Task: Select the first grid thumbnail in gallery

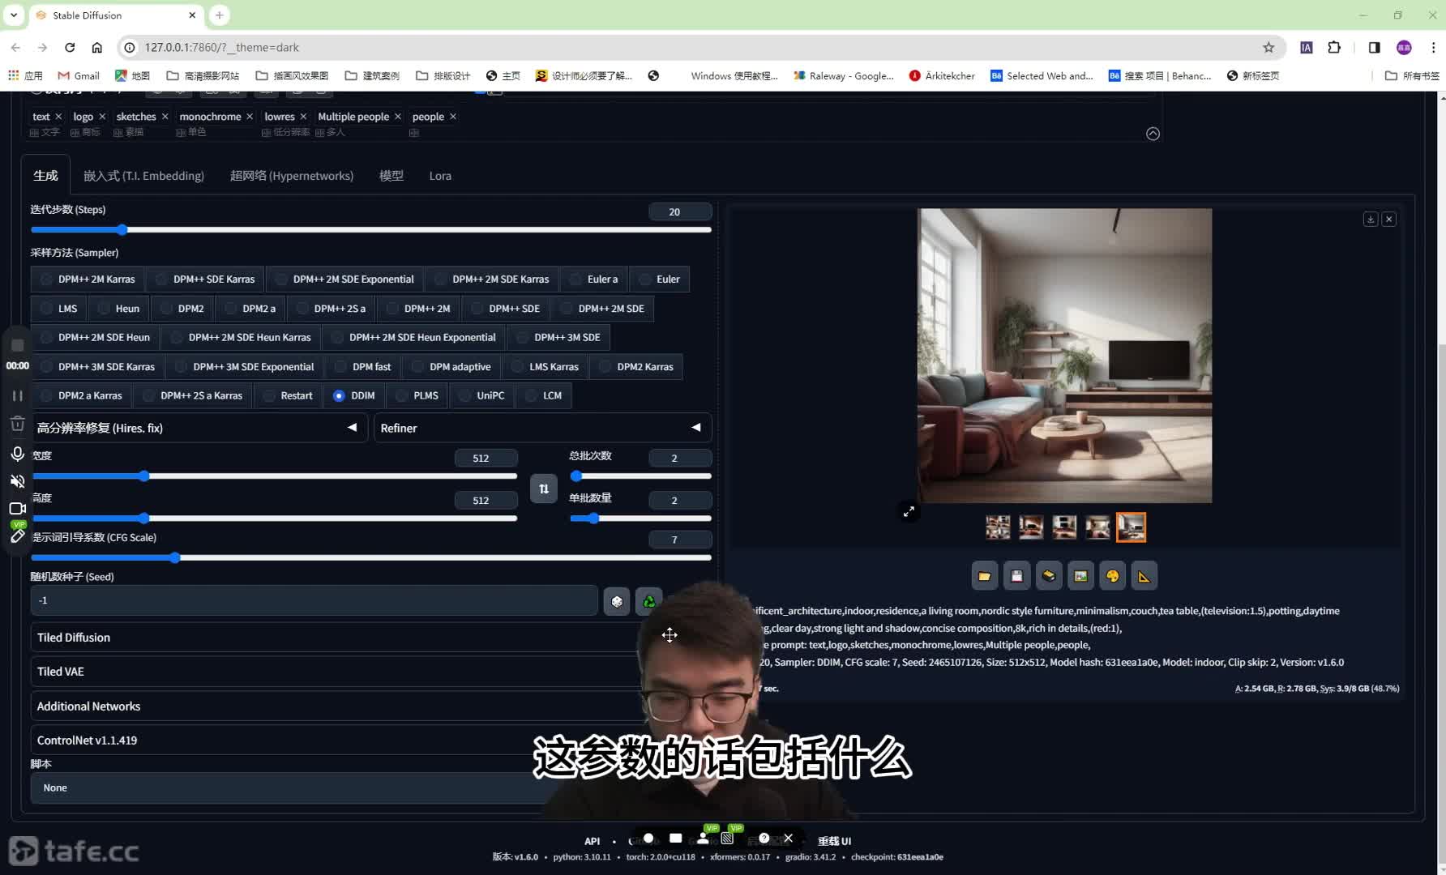Action: 998,527
